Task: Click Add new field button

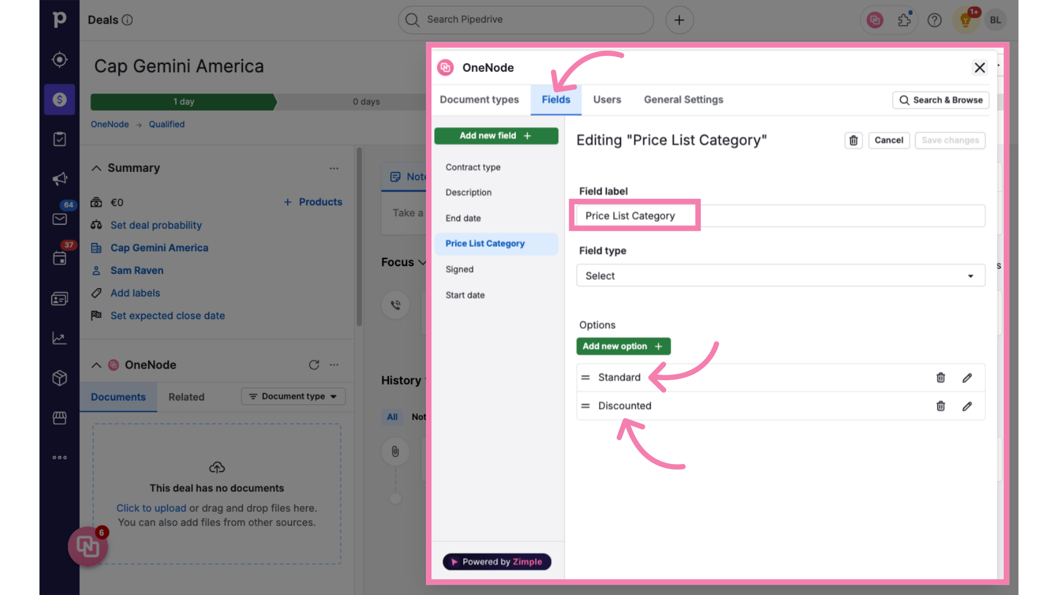Action: tap(496, 136)
